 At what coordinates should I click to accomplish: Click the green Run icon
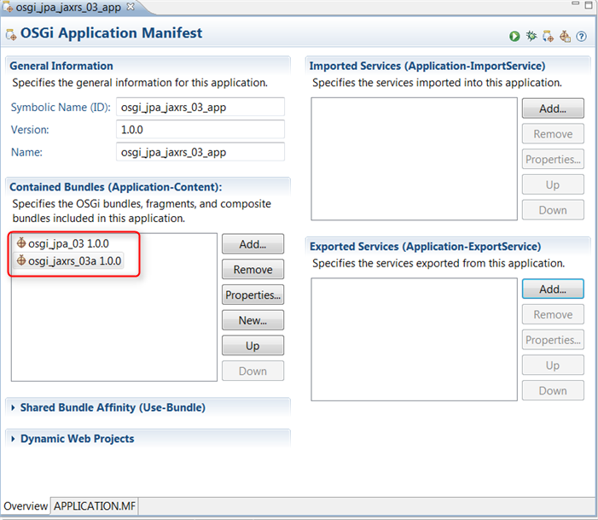(514, 37)
